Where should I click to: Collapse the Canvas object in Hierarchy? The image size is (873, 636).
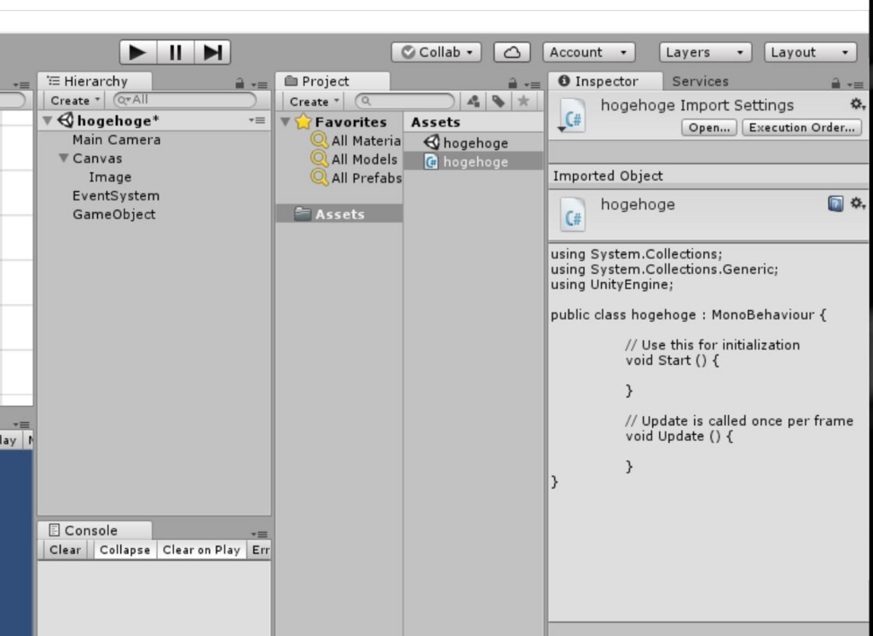pos(64,159)
